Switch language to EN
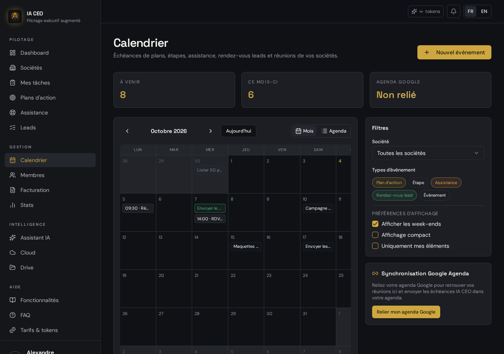 coord(484,11)
